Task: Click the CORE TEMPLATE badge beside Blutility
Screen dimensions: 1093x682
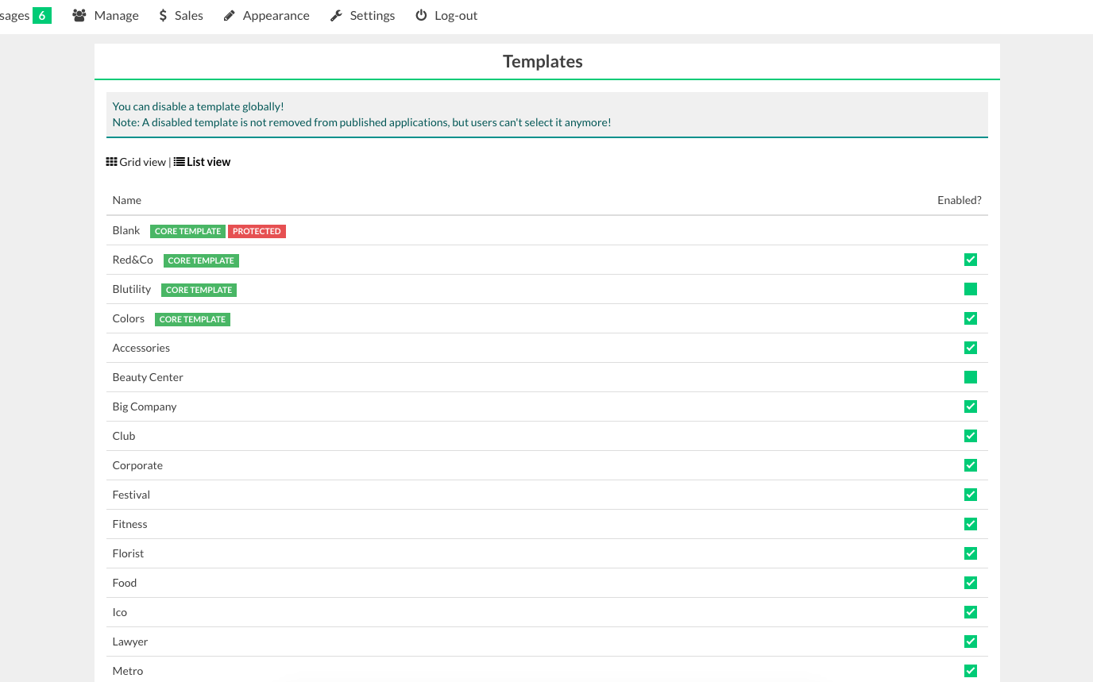Action: tap(199, 290)
